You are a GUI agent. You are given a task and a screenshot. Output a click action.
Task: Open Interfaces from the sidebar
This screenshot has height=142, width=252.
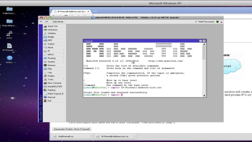coord(52,30)
